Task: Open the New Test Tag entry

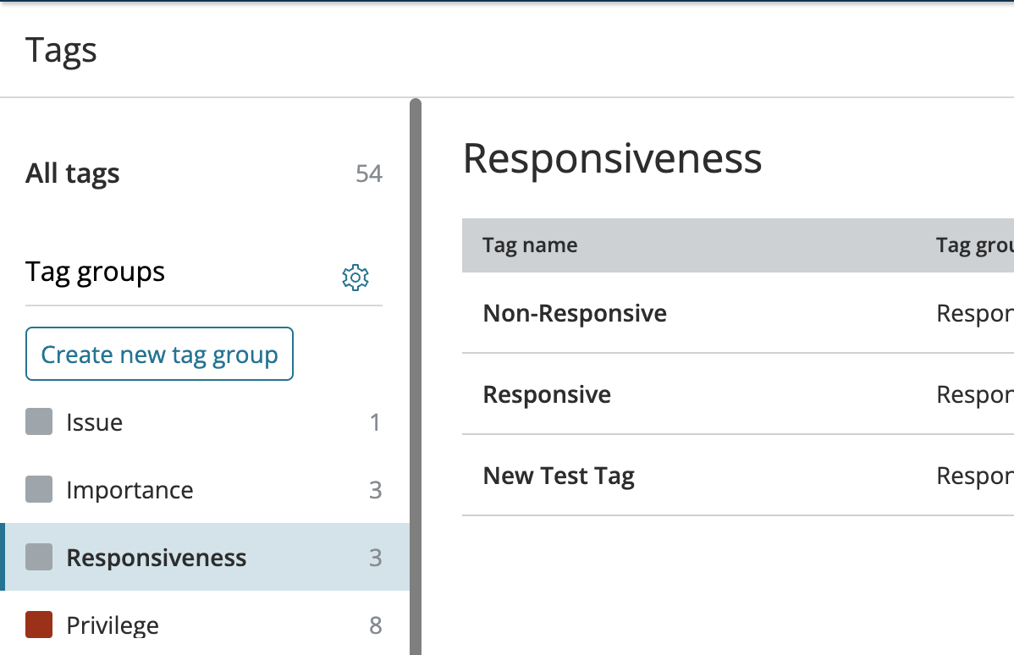Action: [559, 476]
